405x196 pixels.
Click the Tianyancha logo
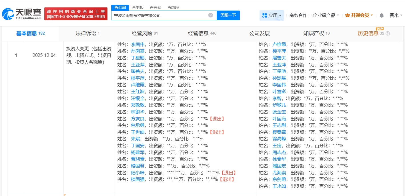point(22,14)
